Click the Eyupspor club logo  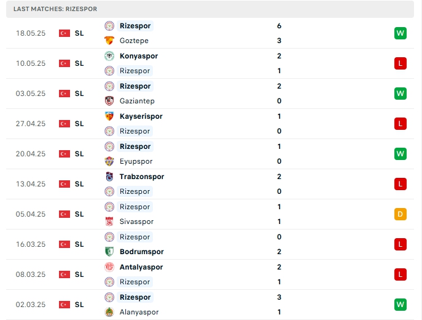tap(109, 161)
